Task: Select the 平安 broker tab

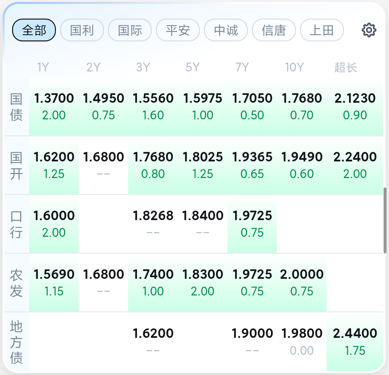Action: coord(178,30)
